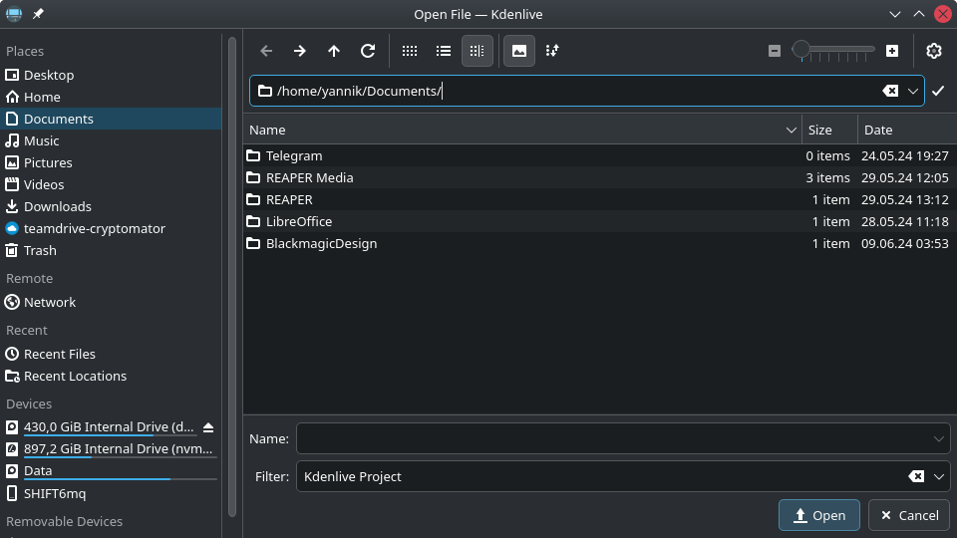957x538 pixels.
Task: Toggle the file preview panel
Action: click(519, 51)
